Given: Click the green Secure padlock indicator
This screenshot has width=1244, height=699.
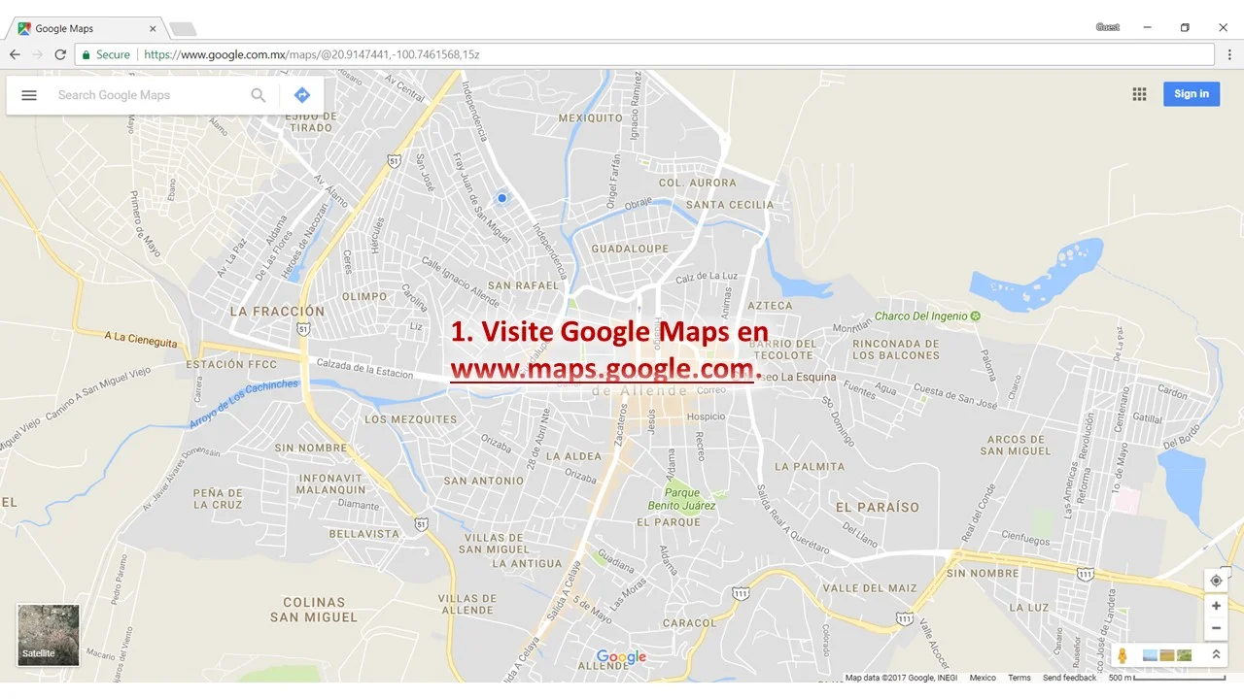Looking at the screenshot, I should pos(106,54).
